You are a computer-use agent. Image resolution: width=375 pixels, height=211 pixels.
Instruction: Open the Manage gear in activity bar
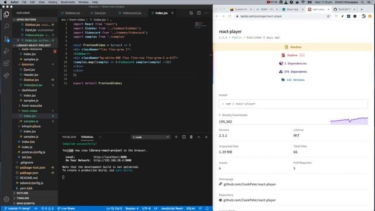click(x=6, y=199)
